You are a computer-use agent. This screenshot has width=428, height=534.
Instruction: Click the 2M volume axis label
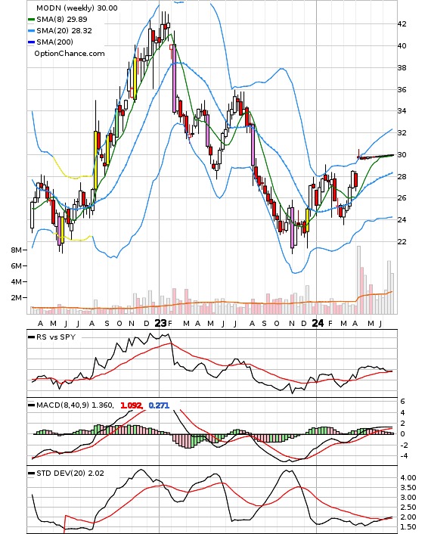pos(17,298)
